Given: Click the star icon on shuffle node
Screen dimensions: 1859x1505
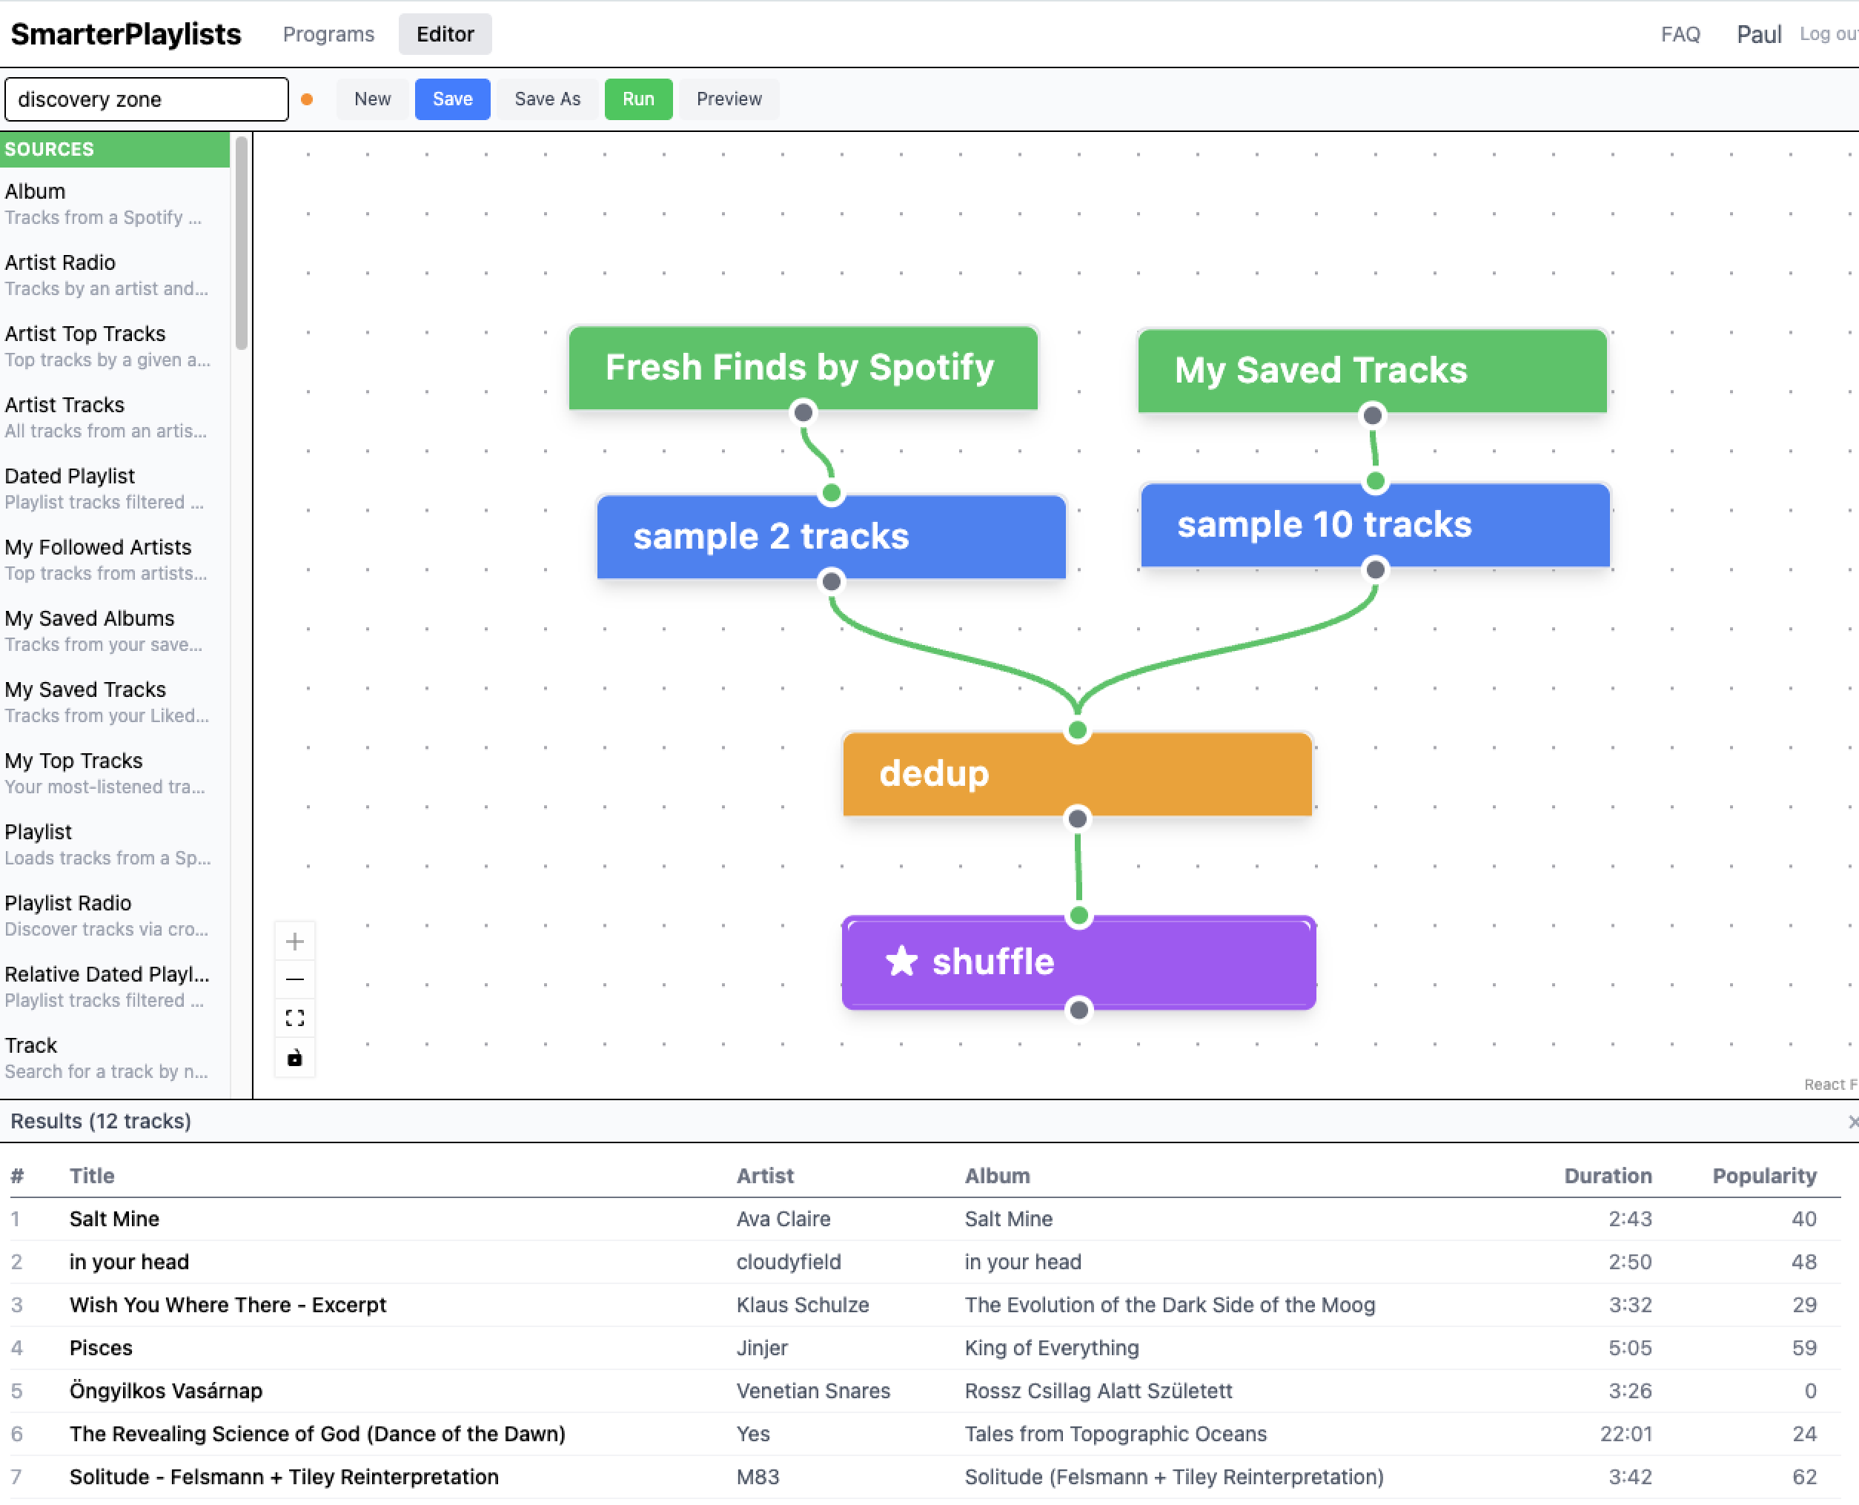Looking at the screenshot, I should tap(901, 962).
